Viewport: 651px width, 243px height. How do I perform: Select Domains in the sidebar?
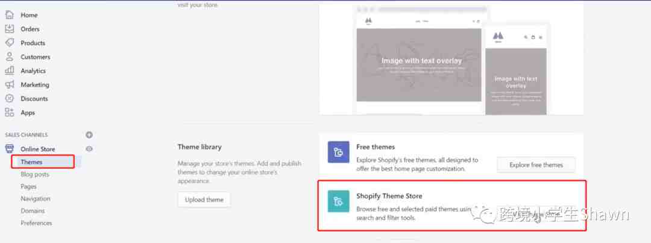[33, 210]
